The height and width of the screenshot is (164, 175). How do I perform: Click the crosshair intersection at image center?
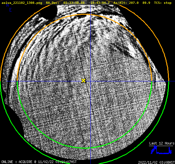pyautogui.click(x=90, y=81)
